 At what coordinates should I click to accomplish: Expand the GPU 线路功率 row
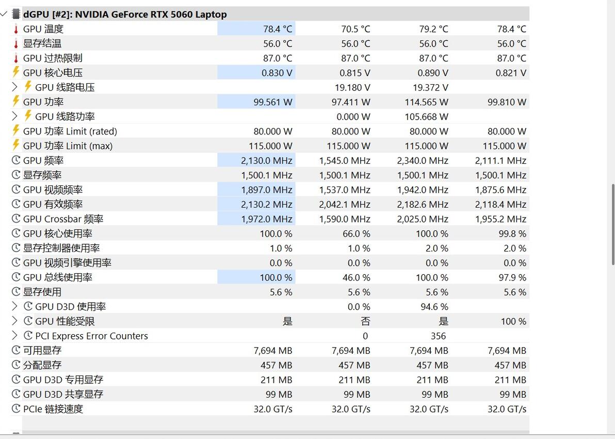[15, 116]
